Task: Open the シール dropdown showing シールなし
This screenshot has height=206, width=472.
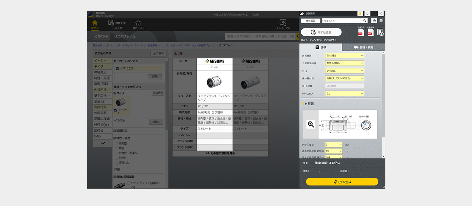Action: click(344, 71)
